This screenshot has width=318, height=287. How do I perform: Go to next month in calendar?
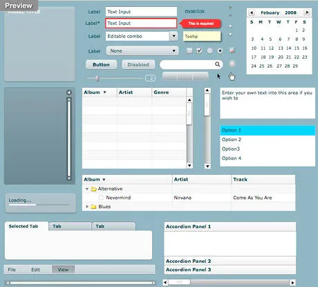[307, 12]
